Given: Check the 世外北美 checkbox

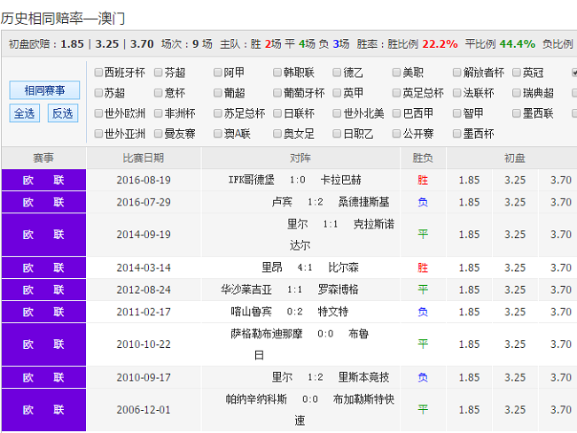Looking at the screenshot, I should [337, 113].
